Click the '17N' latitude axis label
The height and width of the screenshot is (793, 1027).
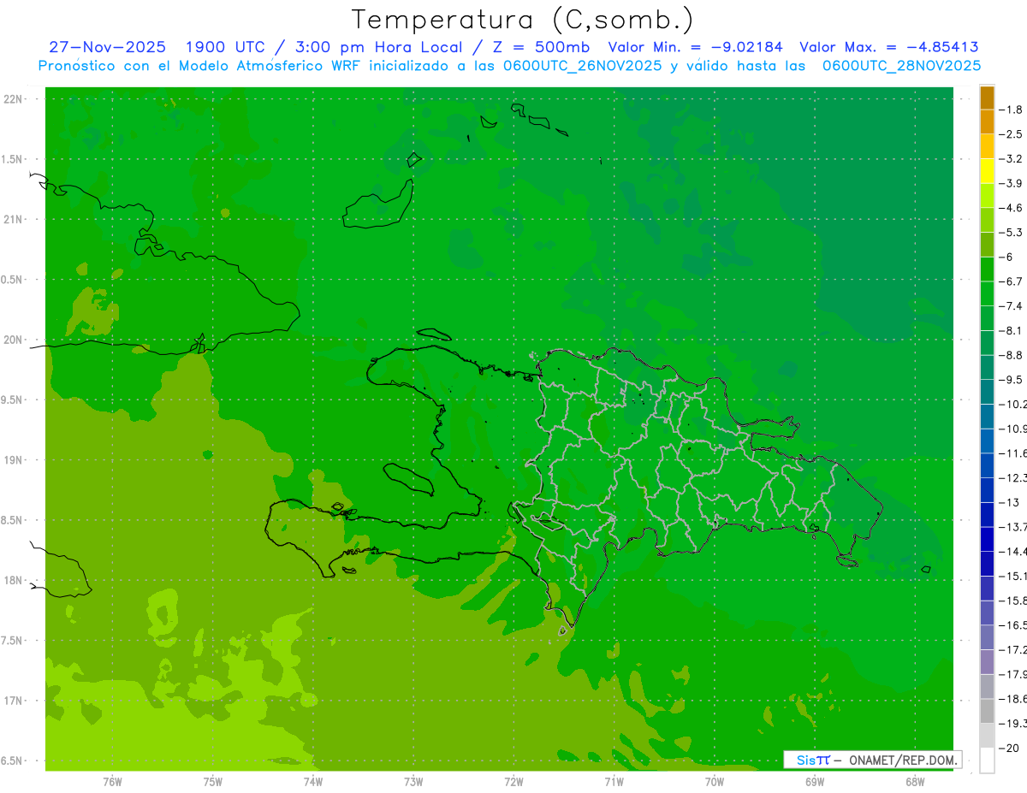[x=14, y=701]
